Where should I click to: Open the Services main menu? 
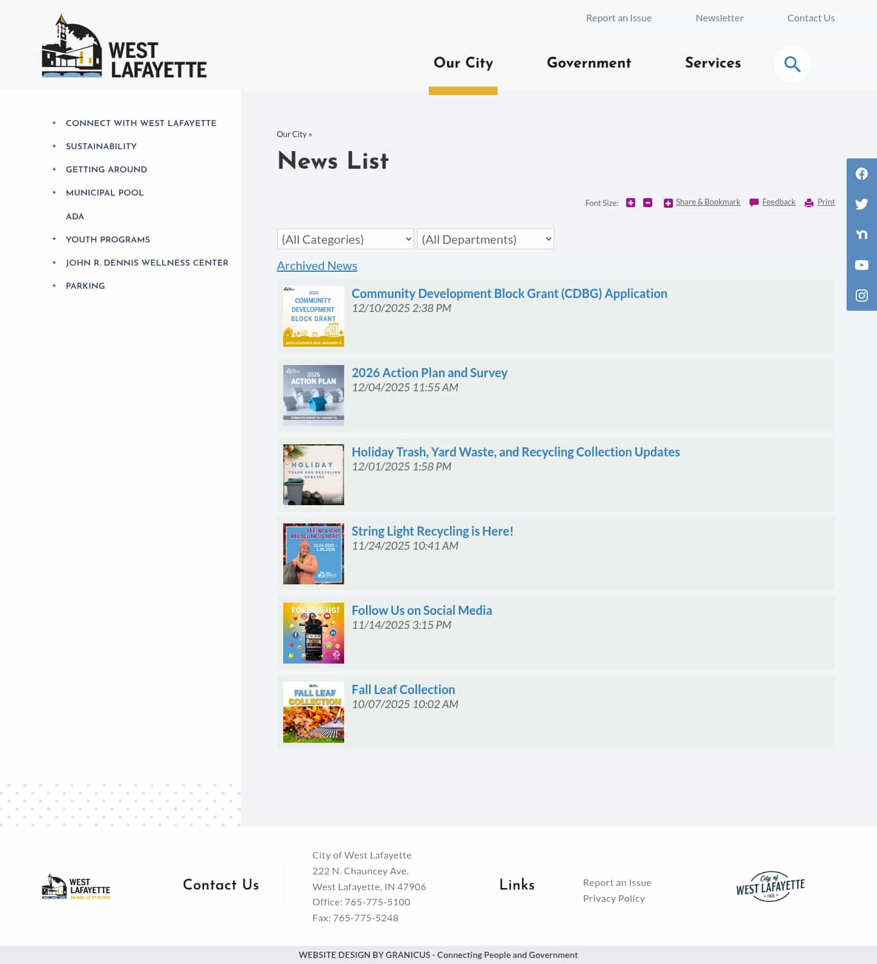[x=713, y=63]
